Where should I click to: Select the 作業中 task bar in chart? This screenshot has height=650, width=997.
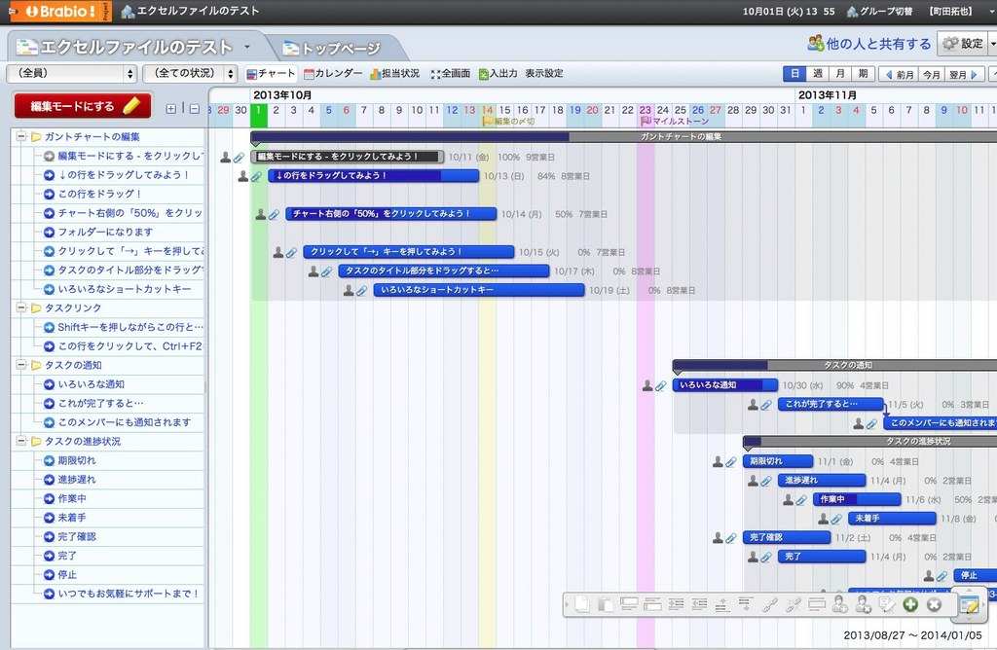point(857,499)
